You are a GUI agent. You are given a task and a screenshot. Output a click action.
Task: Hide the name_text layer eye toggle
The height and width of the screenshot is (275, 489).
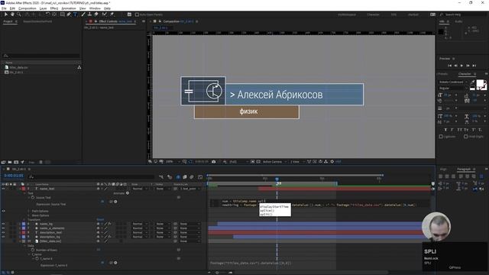(x=3, y=189)
